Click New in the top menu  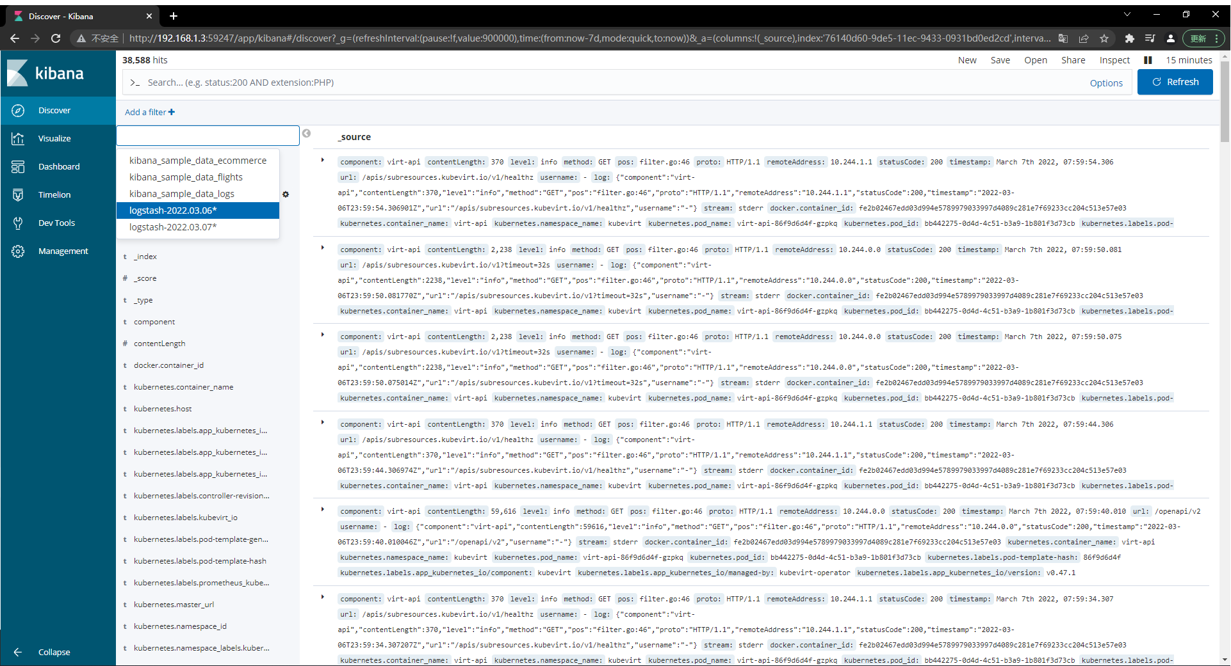click(967, 60)
